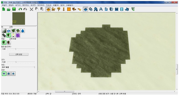Open the blue starburst module icon
Screen dimensions: 179x96
point(127,9)
